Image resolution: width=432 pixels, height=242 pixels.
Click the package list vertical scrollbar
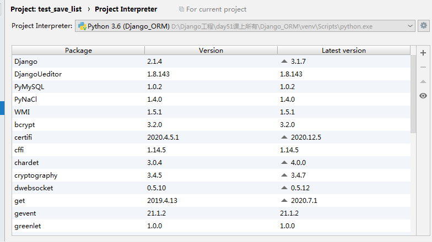(x=414, y=94)
